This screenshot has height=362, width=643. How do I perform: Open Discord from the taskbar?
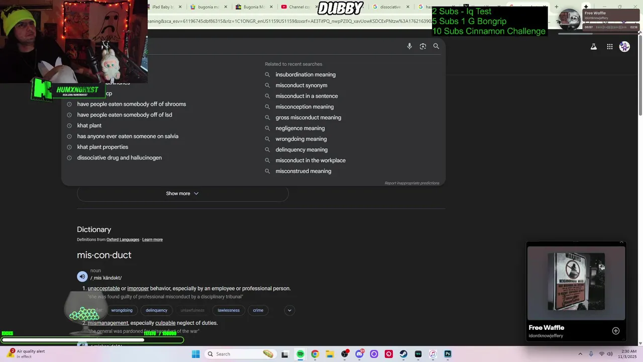pyautogui.click(x=359, y=354)
